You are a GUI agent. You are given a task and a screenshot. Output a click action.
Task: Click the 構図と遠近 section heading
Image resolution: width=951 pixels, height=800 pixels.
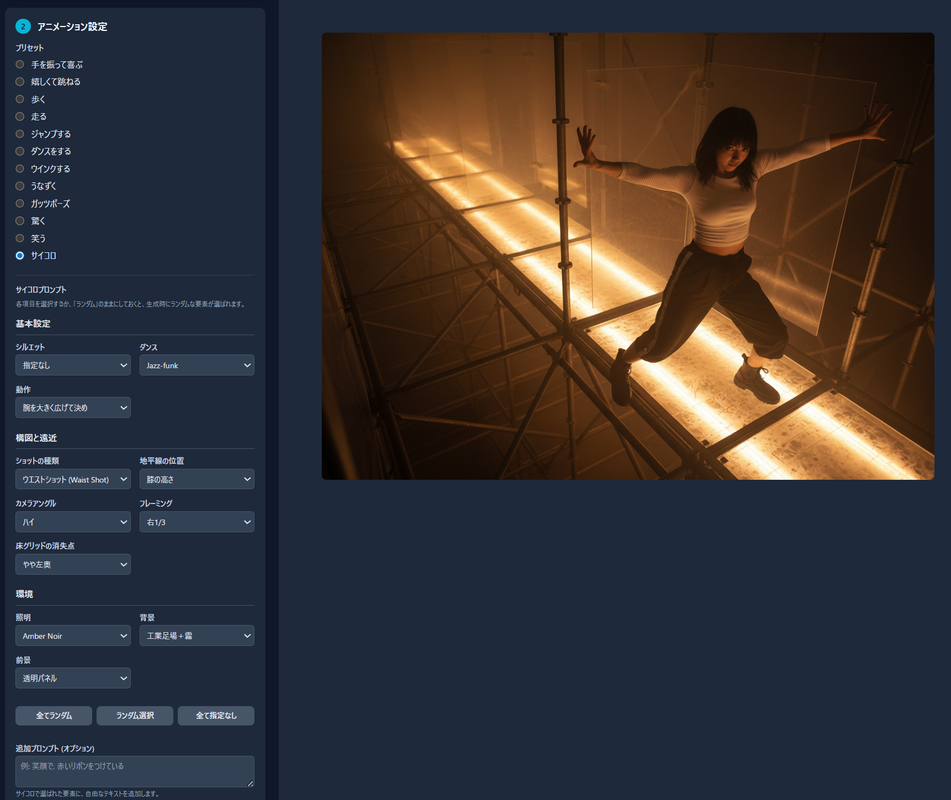coord(36,438)
